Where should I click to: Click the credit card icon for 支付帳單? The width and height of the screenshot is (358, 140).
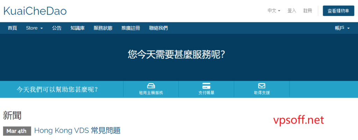click(206, 86)
